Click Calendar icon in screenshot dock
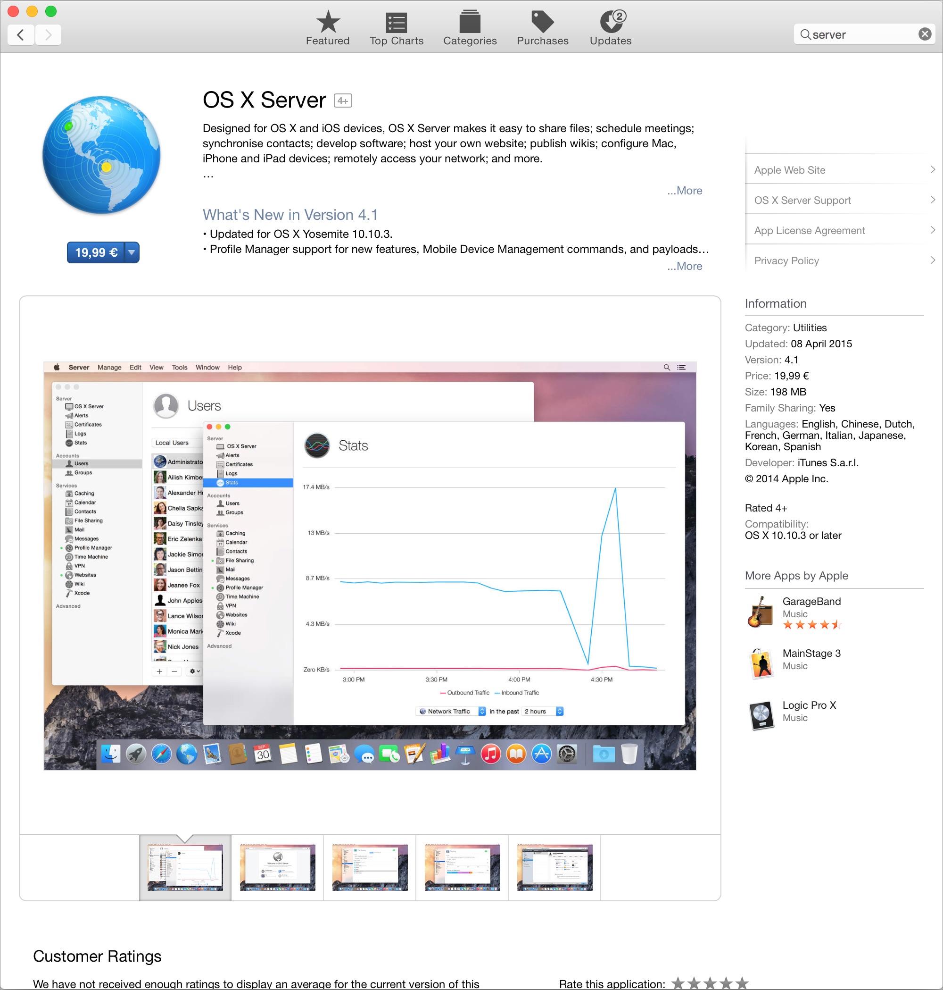The width and height of the screenshot is (943, 990). click(x=263, y=754)
